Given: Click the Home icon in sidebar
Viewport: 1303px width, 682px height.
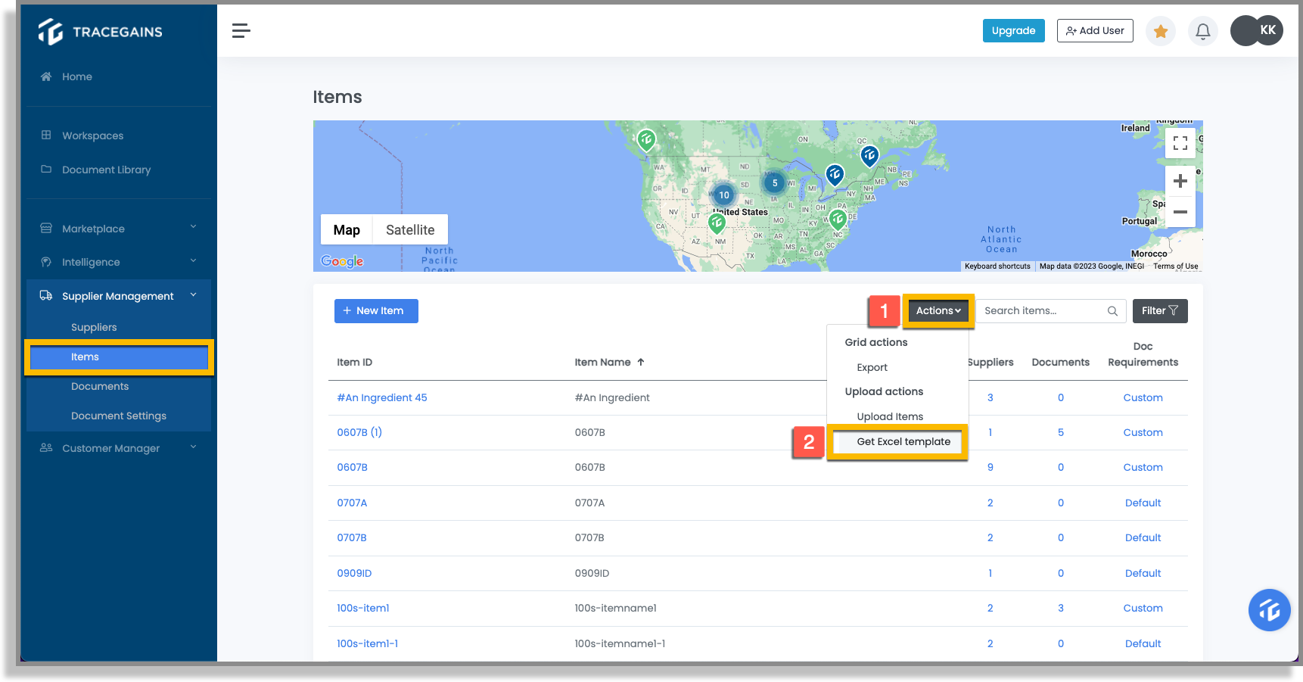Looking at the screenshot, I should coord(46,76).
